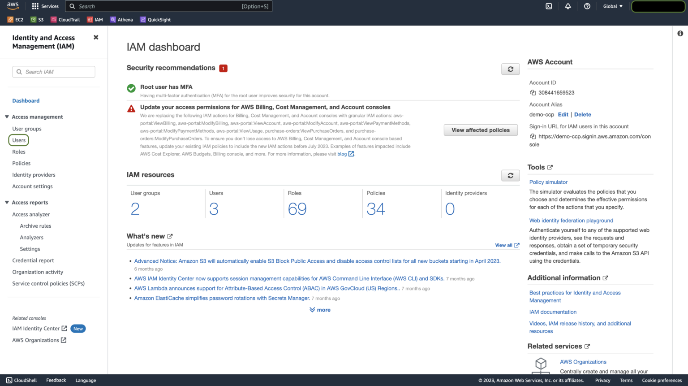Open EC2 from the favorites bar

coord(15,19)
